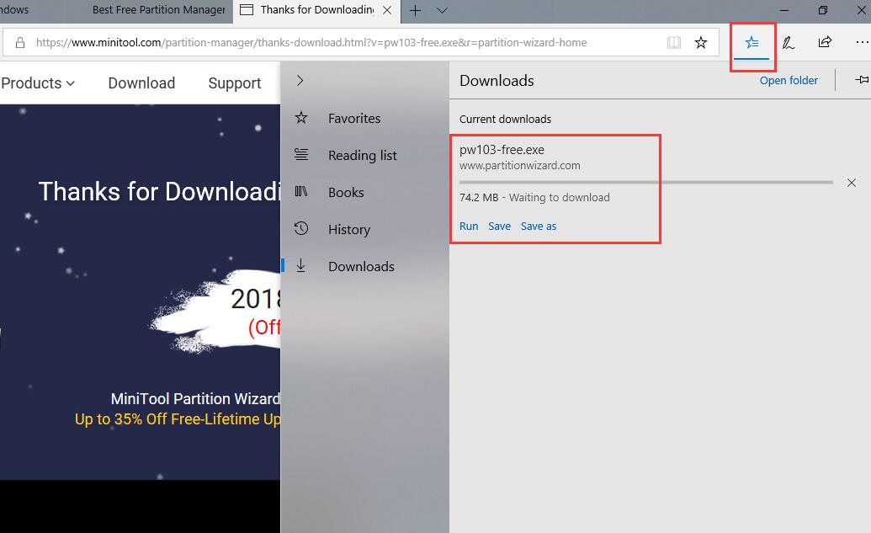Select Reading list in the Hub sidebar
The width and height of the screenshot is (871, 533).
362,156
